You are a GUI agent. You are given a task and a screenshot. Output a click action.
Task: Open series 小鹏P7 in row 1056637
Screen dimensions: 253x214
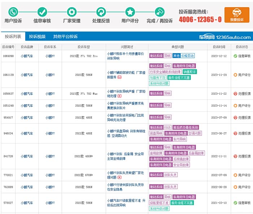[50, 94]
